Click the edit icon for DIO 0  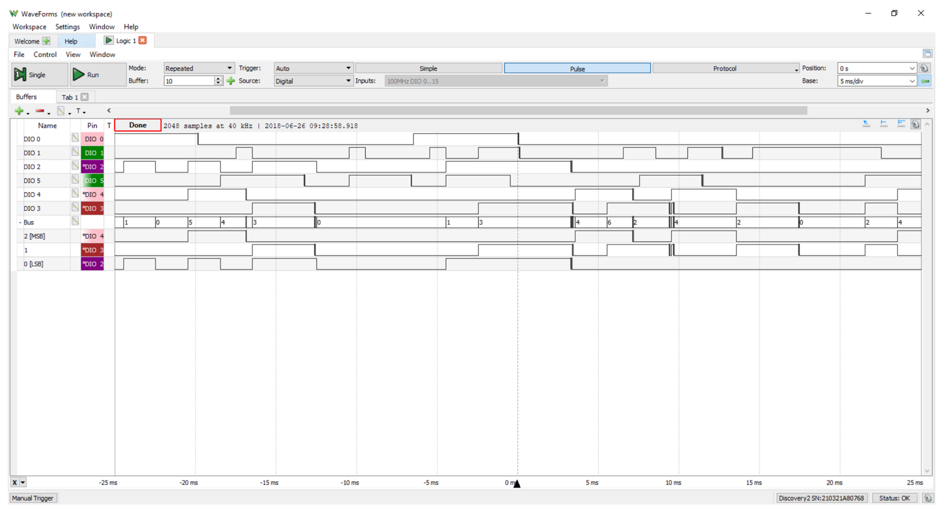pos(75,138)
